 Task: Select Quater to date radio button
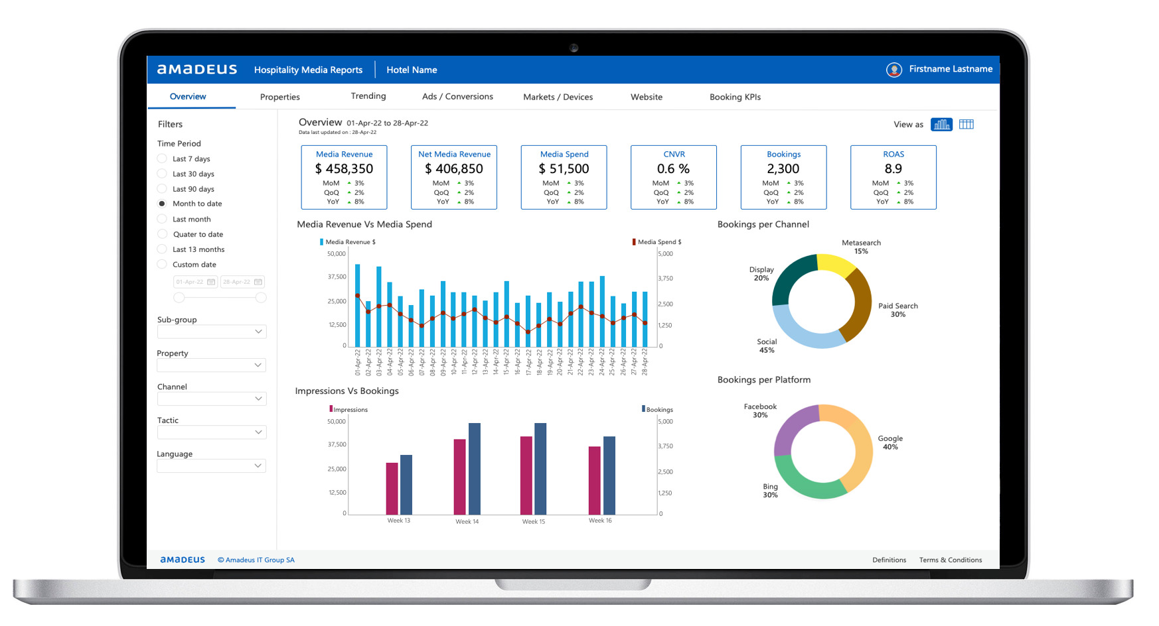(x=162, y=234)
